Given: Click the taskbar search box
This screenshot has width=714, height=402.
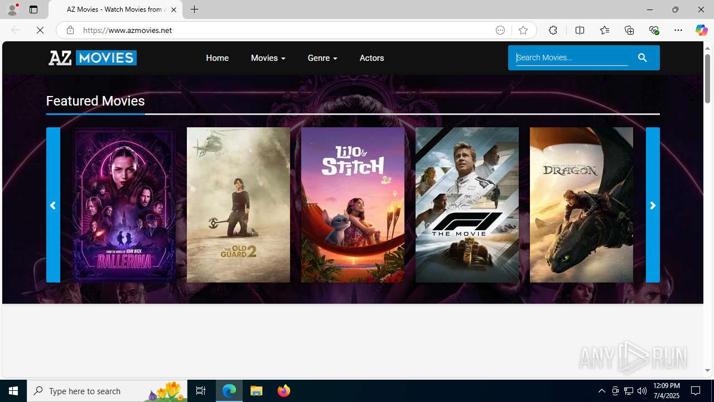Looking at the screenshot, I should pos(107,391).
